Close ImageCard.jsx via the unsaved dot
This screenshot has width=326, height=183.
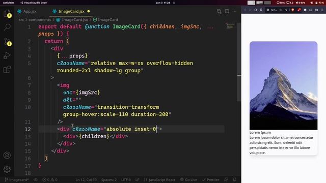(x=88, y=11)
